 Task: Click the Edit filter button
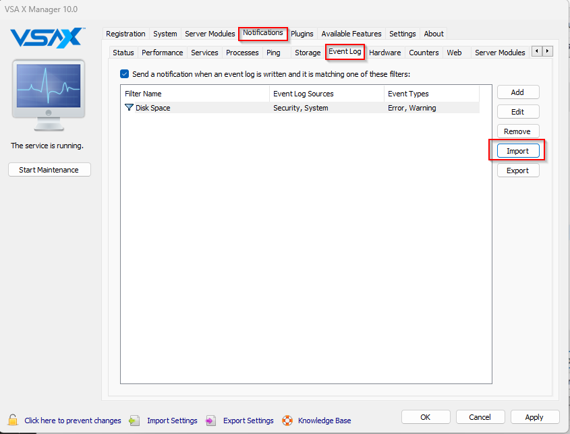518,112
